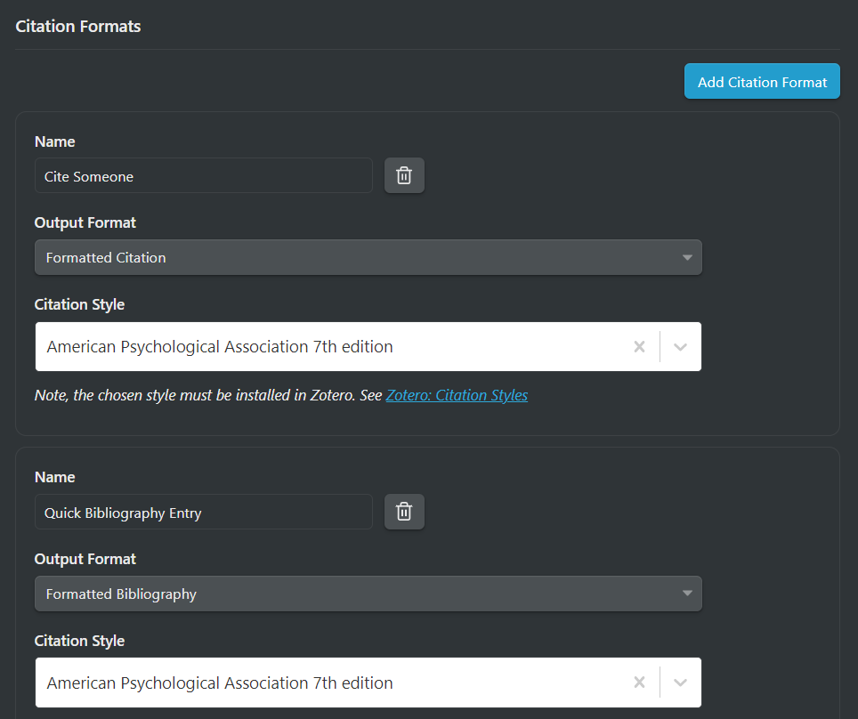Viewport: 858px width, 719px height.
Task: Focus the 'Cite Someone' name field
Action: (203, 176)
